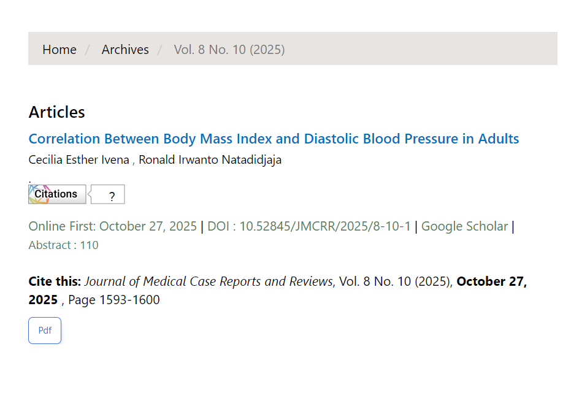Open the Google Scholar link
The height and width of the screenshot is (398, 571).
click(x=464, y=226)
